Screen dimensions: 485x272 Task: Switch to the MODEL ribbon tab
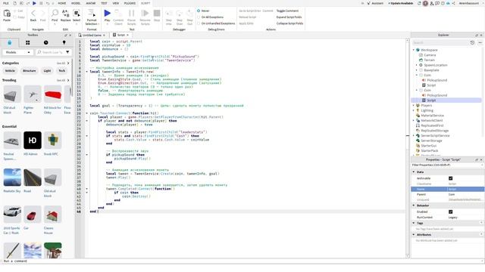[76, 3]
